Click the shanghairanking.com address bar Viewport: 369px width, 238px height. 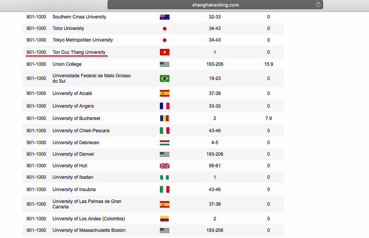coord(215,5)
